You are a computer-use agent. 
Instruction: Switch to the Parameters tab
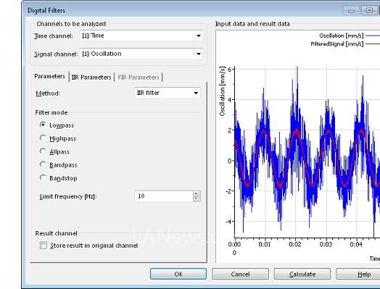50,77
